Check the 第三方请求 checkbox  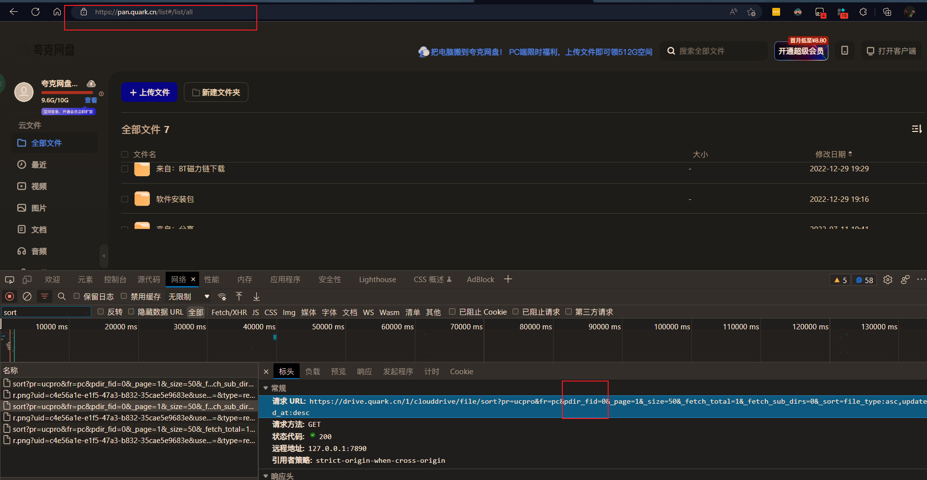(568, 312)
